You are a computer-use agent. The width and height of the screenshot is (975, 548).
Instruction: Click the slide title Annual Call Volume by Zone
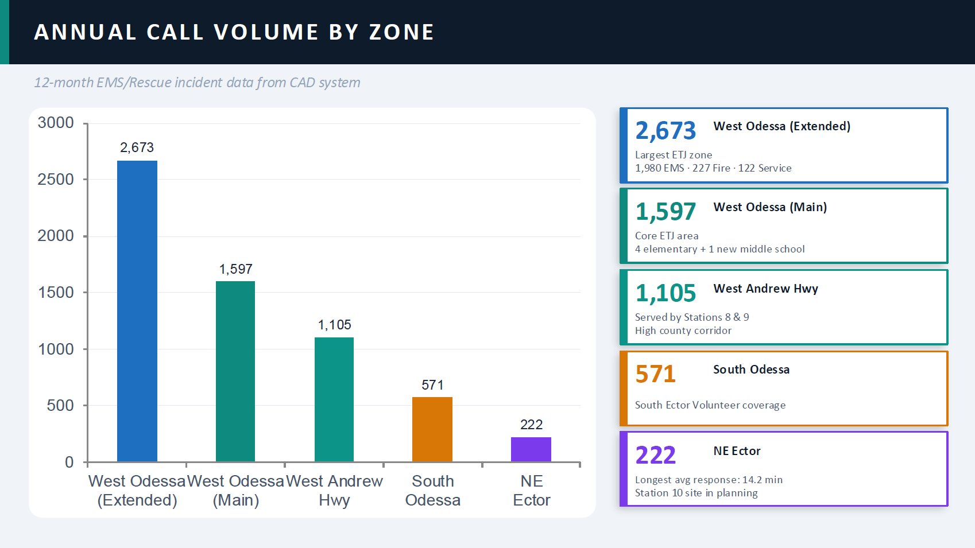(234, 32)
